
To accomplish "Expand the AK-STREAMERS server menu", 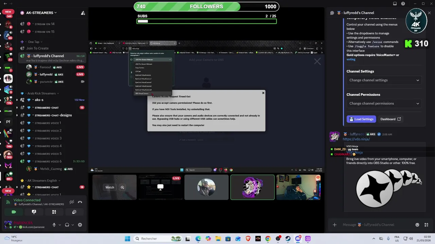I will pyautogui.click(x=41, y=13).
